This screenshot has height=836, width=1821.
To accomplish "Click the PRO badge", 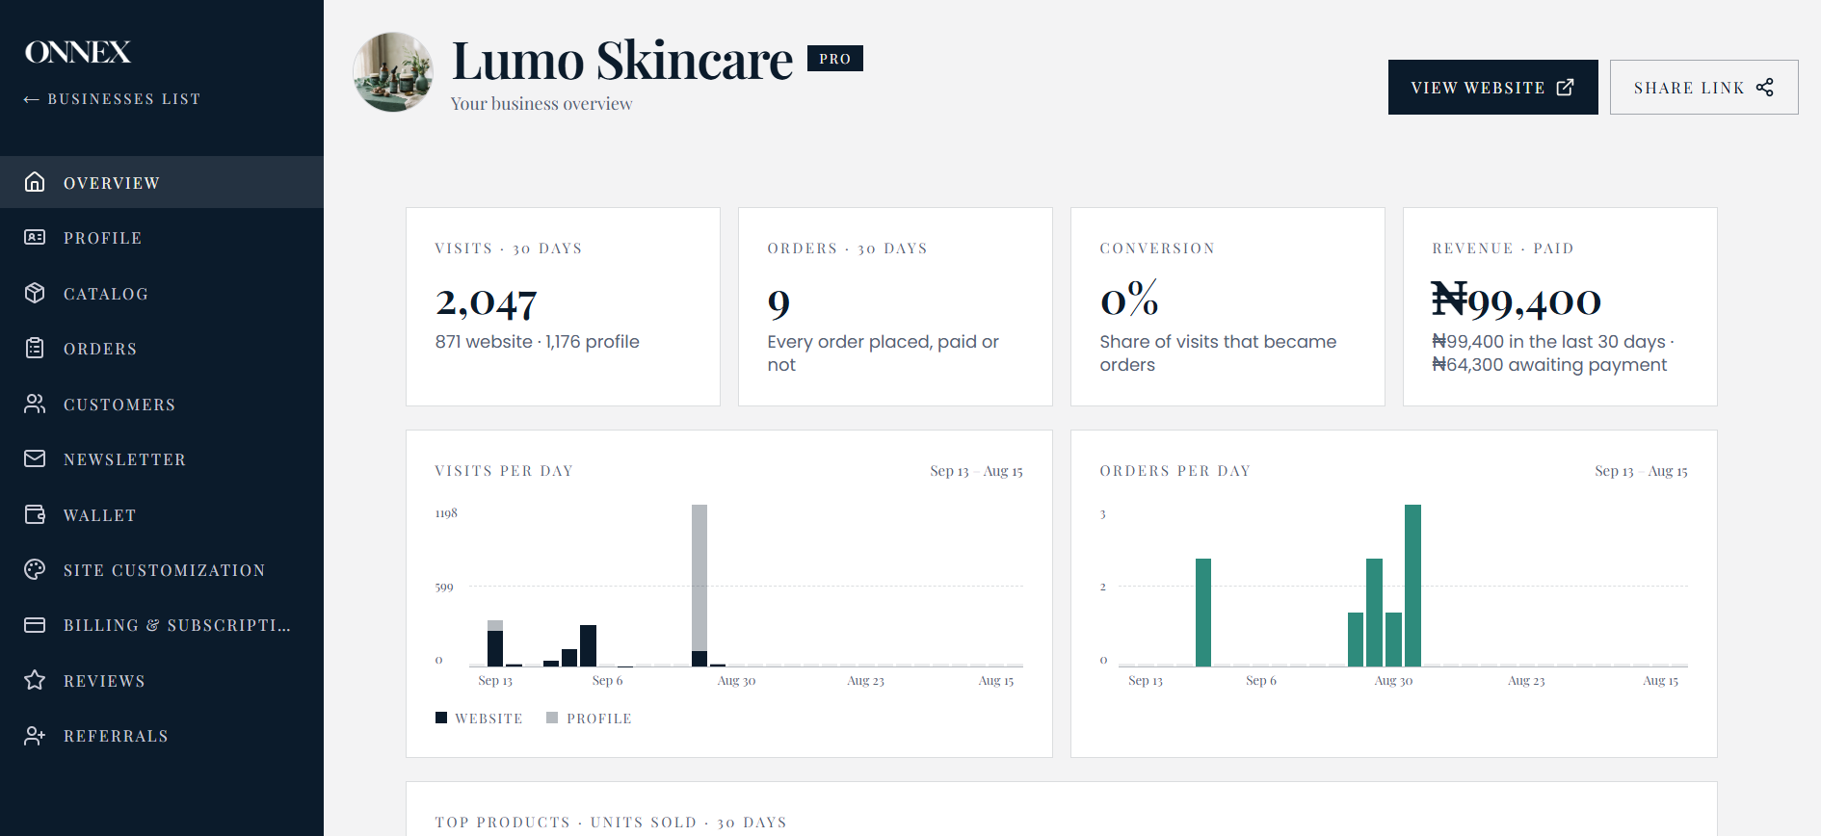I will point(835,59).
